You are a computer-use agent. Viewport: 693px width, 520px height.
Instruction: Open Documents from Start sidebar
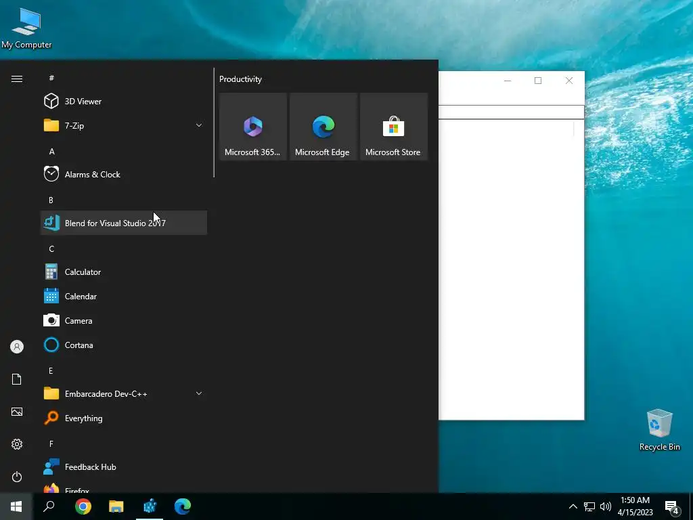tap(17, 379)
